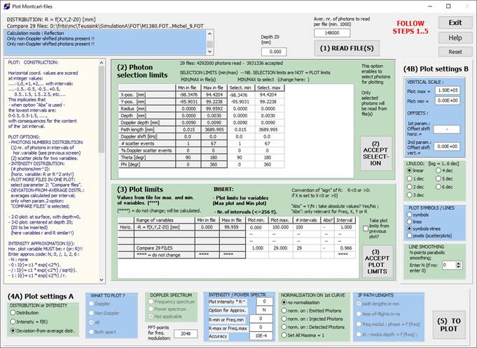Click the 1st param horizontal offset field

click(447, 129)
